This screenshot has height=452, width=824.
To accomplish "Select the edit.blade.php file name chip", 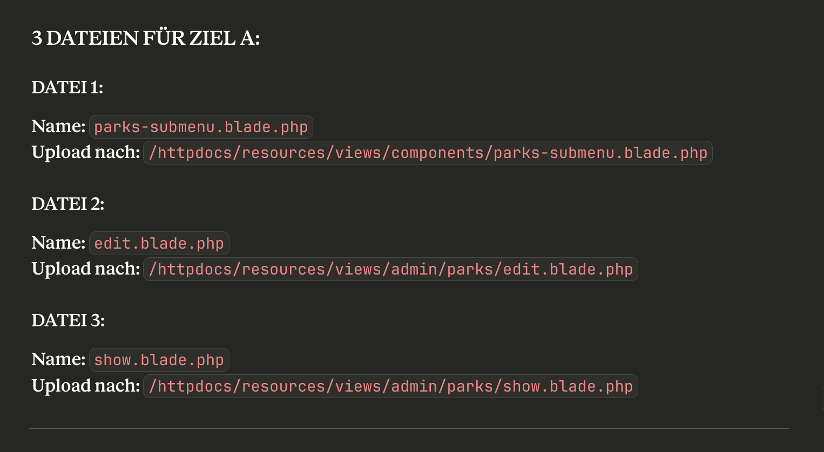I will [x=159, y=244].
